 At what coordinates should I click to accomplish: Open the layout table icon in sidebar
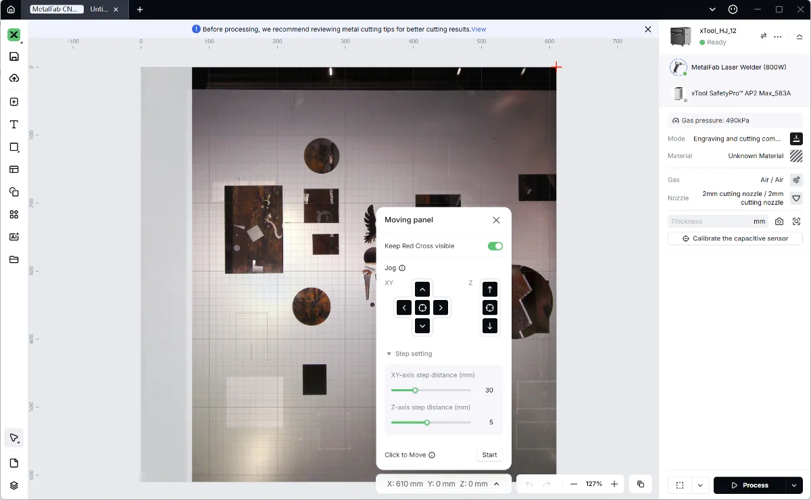tap(14, 170)
